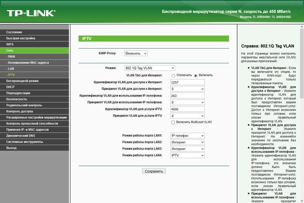Open LAN3 port mode dropdown

187,149
